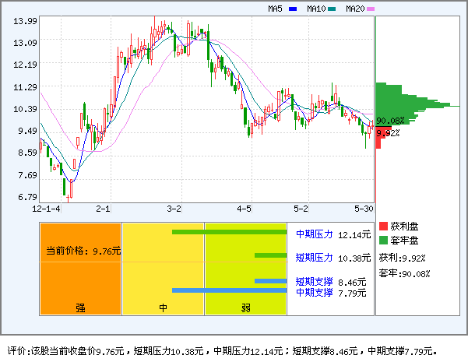Select the MA20 legend label

[x=355, y=9]
